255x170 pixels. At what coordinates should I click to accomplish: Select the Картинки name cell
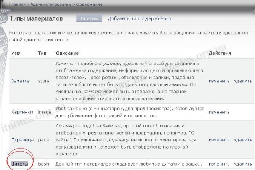point(22,112)
